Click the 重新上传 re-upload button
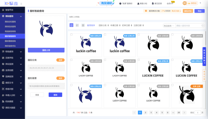This screenshot has width=208, height=119. [46, 50]
